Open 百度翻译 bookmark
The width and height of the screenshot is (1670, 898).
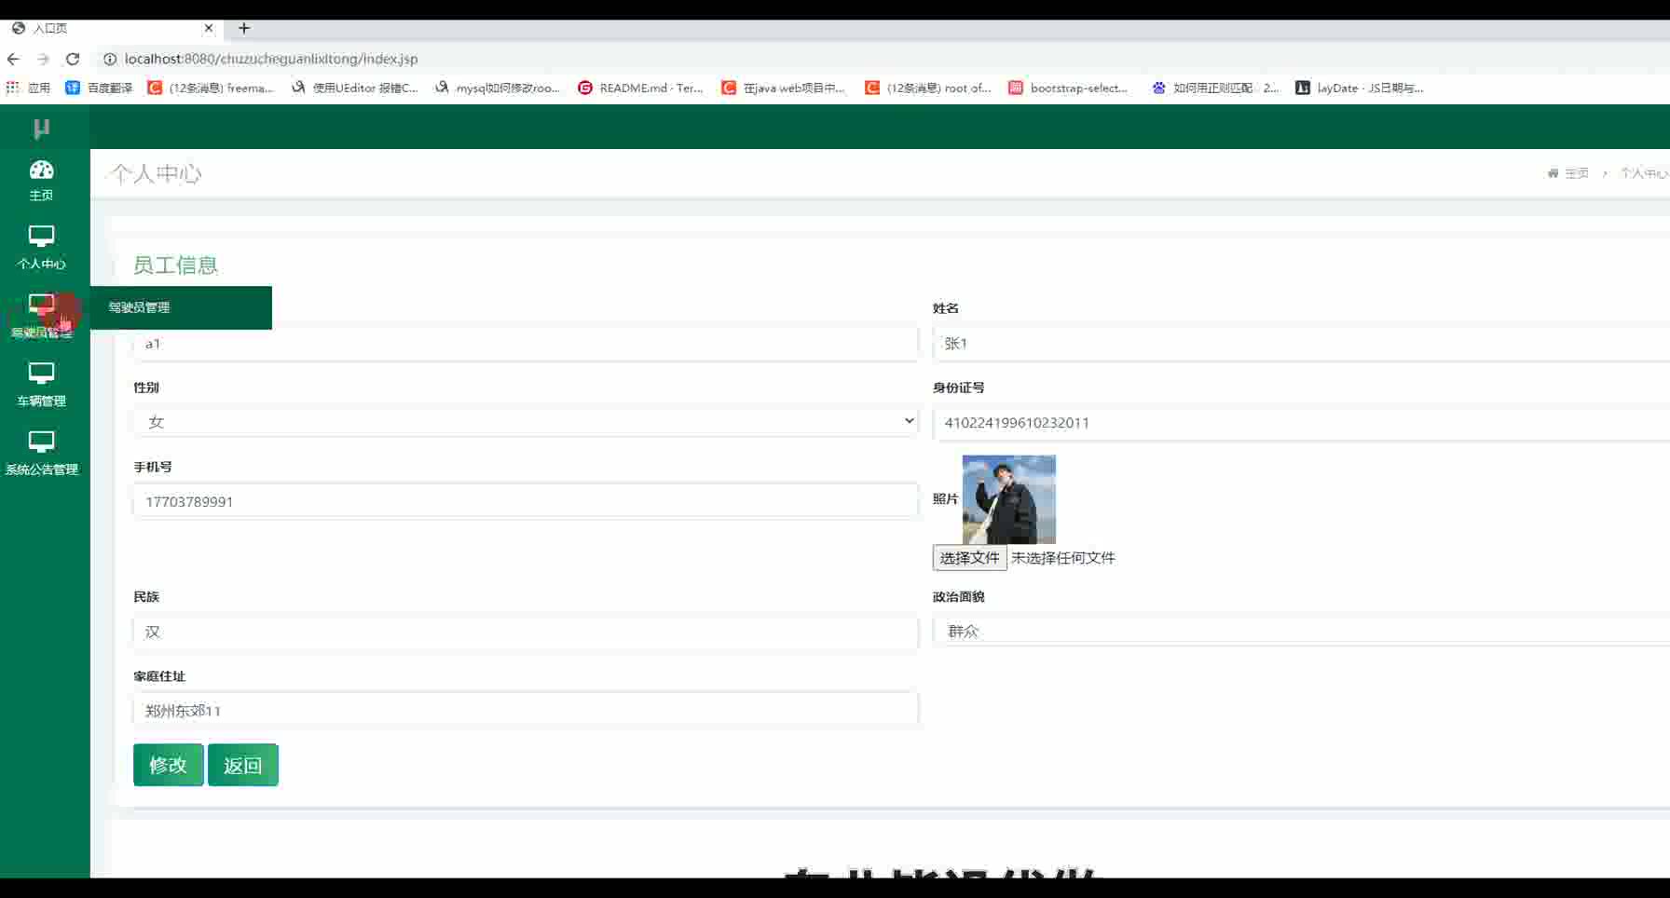pyautogui.click(x=99, y=88)
